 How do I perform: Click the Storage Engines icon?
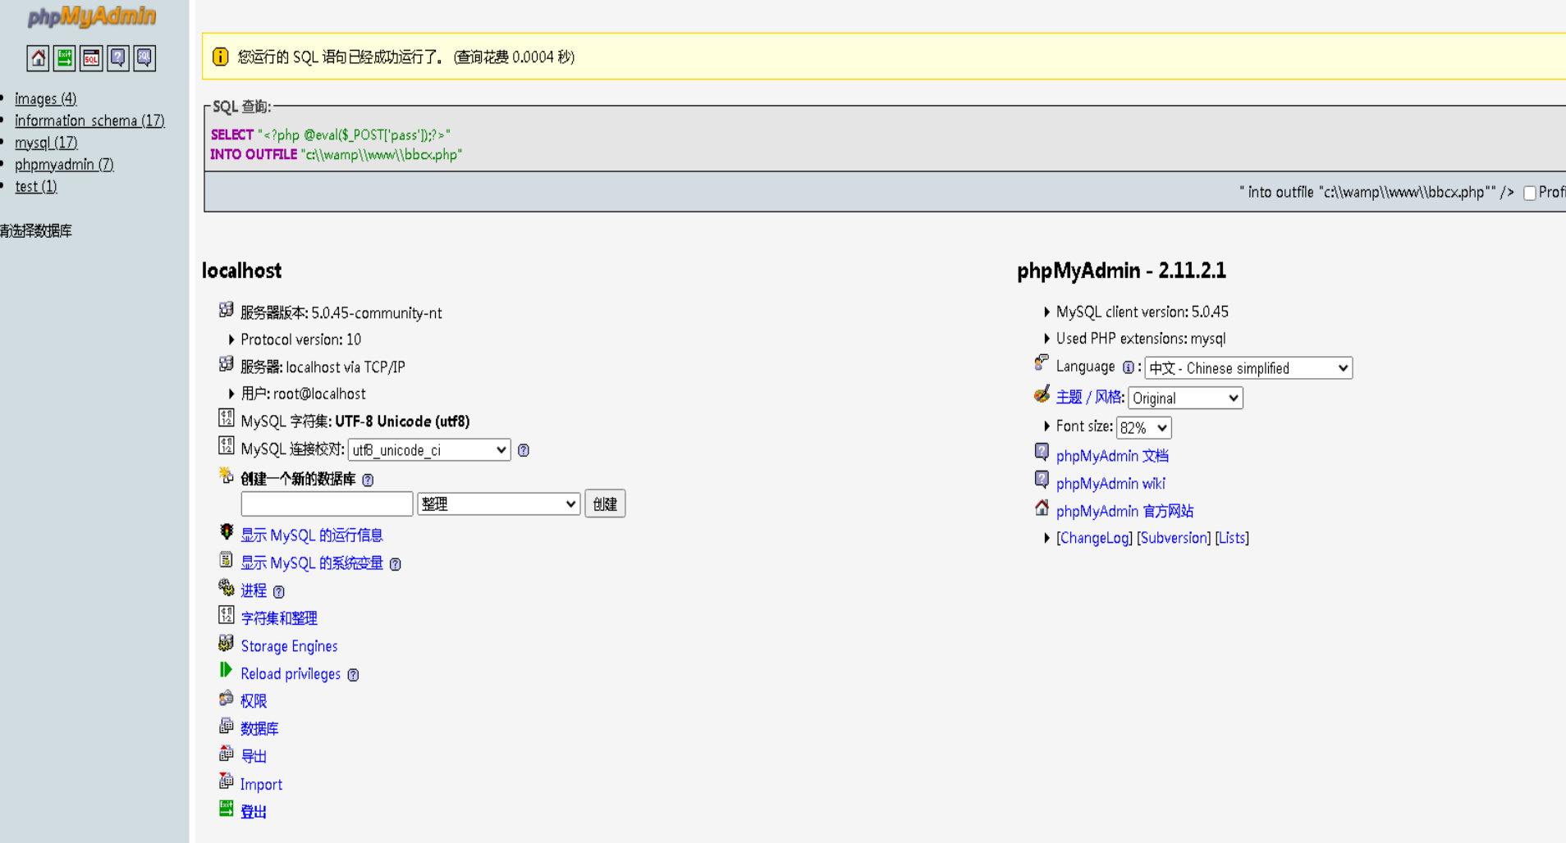(227, 643)
